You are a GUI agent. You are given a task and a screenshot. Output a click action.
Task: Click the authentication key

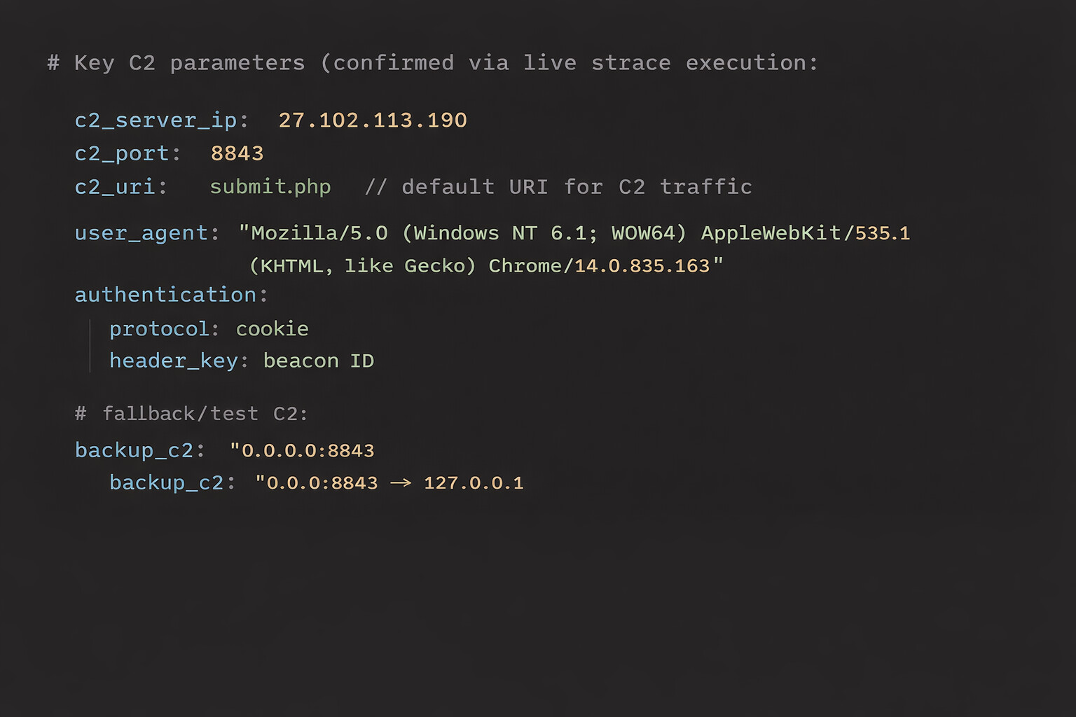click(x=165, y=295)
